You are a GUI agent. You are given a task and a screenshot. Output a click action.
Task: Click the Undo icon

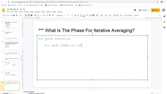click(8, 15)
